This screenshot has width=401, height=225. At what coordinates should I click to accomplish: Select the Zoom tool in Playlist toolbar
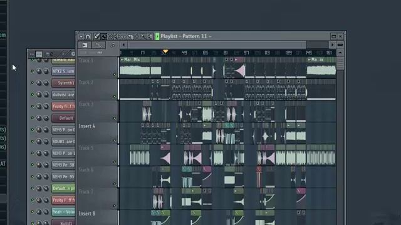tap(143, 37)
